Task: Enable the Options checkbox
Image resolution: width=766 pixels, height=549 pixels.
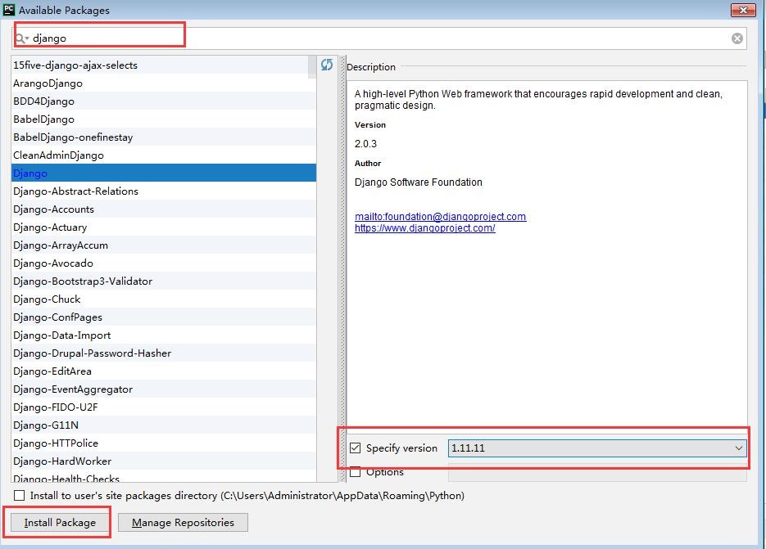Action: (x=356, y=472)
